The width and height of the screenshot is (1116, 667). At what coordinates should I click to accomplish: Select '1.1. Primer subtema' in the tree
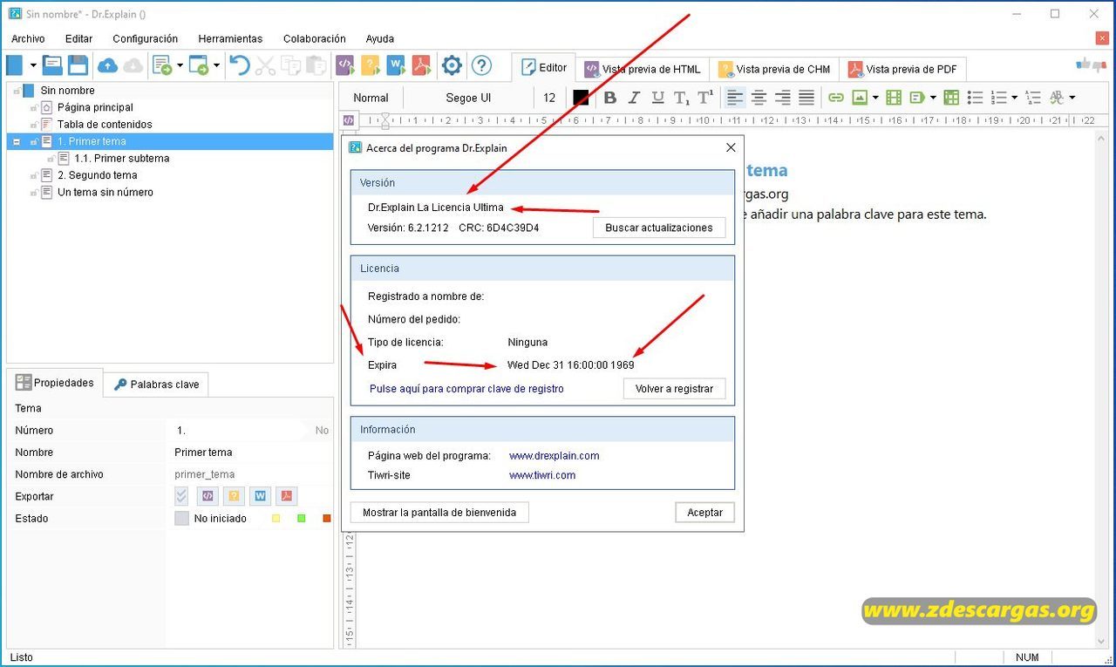tap(122, 159)
